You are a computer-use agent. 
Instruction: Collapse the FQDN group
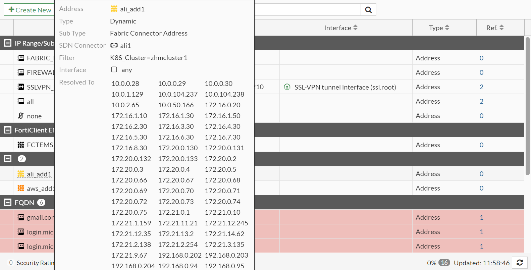pyautogui.click(x=7, y=203)
